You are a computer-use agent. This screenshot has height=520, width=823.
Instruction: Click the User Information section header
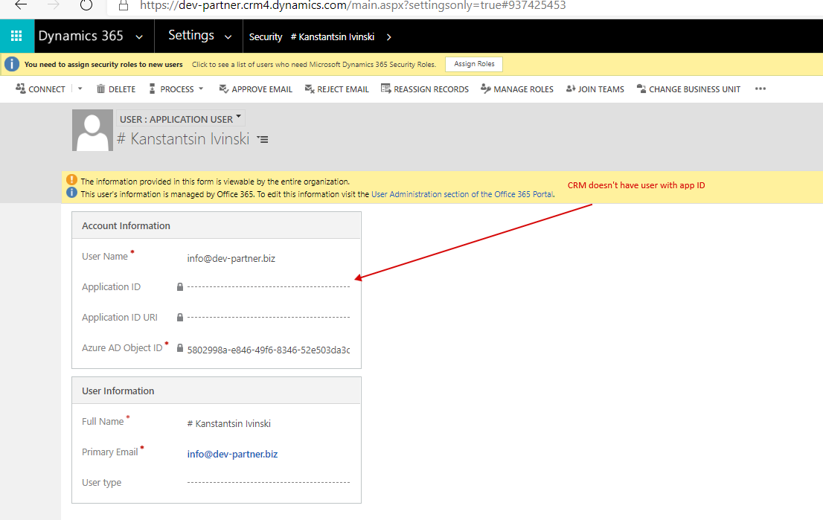(217, 391)
